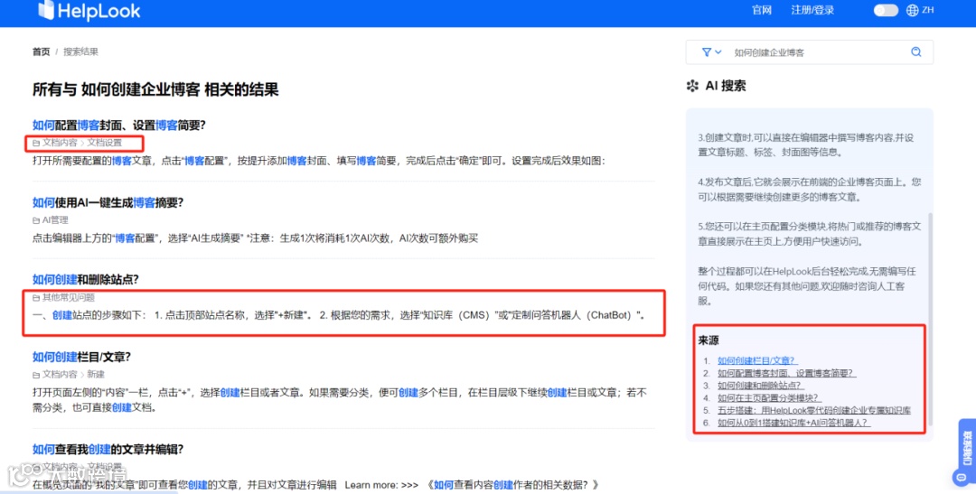Image resolution: width=976 pixels, height=494 pixels.
Task: Go to 首页 breadcrumb
Action: tap(41, 51)
